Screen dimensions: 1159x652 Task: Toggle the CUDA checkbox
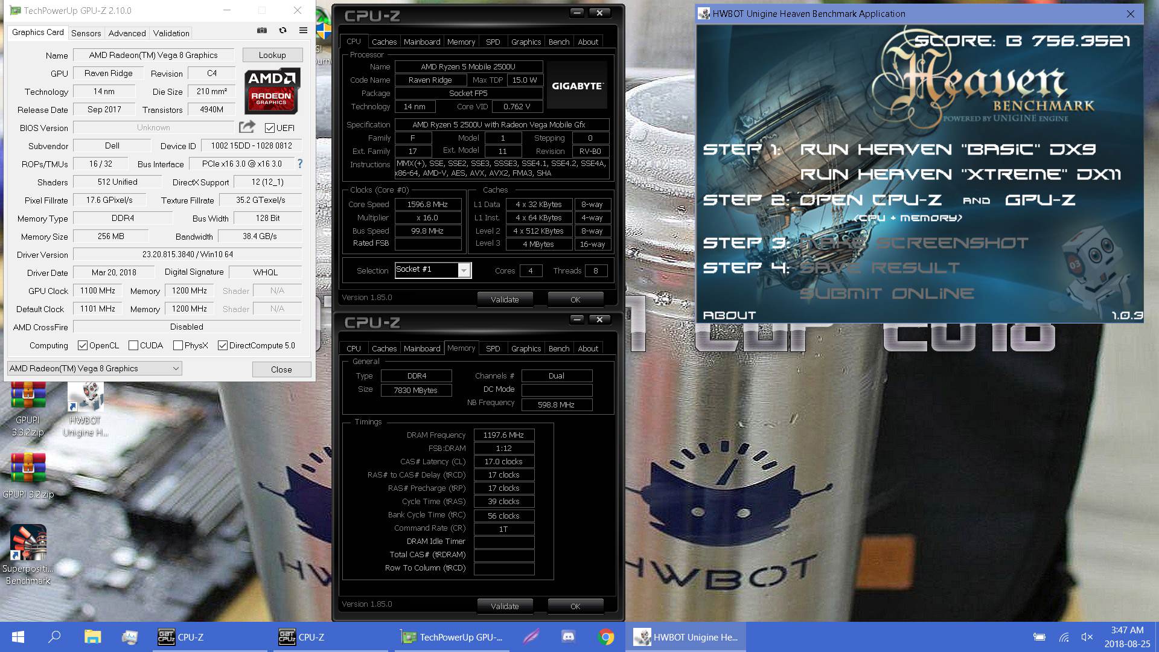(133, 345)
